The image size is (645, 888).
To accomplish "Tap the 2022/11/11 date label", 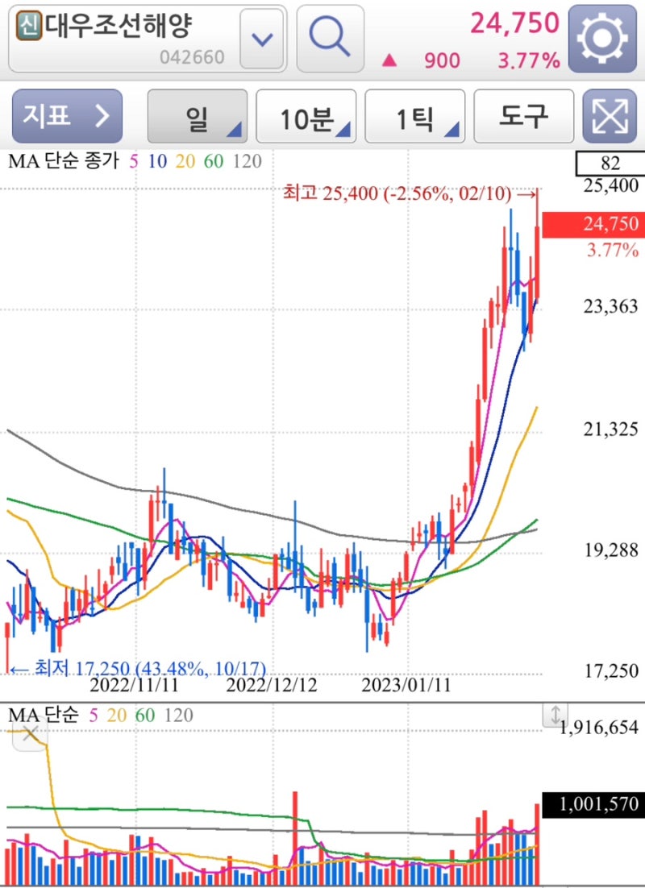I will click(x=135, y=685).
